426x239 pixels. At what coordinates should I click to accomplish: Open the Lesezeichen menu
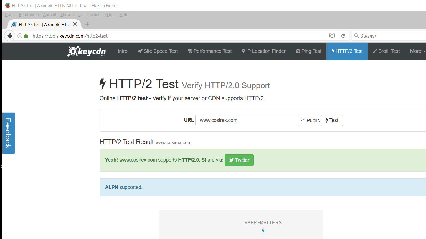click(x=89, y=15)
